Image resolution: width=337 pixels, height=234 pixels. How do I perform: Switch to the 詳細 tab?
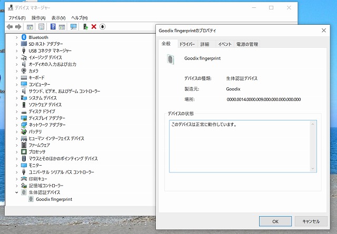pos(205,44)
